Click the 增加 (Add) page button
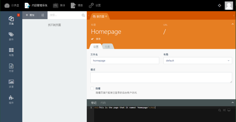 point(30,15)
